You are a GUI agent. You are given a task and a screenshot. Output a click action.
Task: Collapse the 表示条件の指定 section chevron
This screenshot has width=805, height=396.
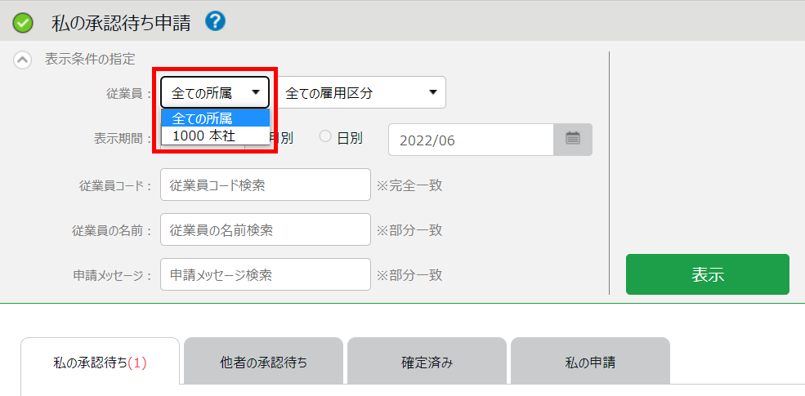(x=24, y=60)
